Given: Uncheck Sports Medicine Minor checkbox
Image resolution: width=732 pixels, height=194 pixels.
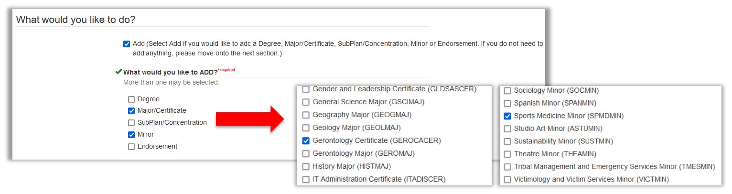Looking at the screenshot, I should point(507,116).
